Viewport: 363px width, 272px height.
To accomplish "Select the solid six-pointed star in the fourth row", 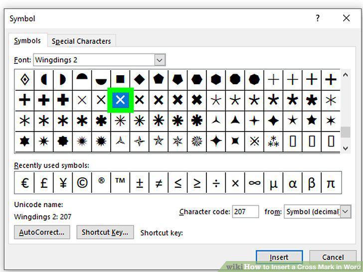I will tap(25, 141).
